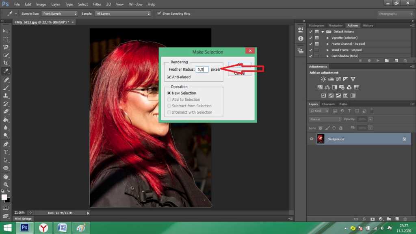
Task: Close the IMG_6853.jpg document tab
Action: coord(72,22)
